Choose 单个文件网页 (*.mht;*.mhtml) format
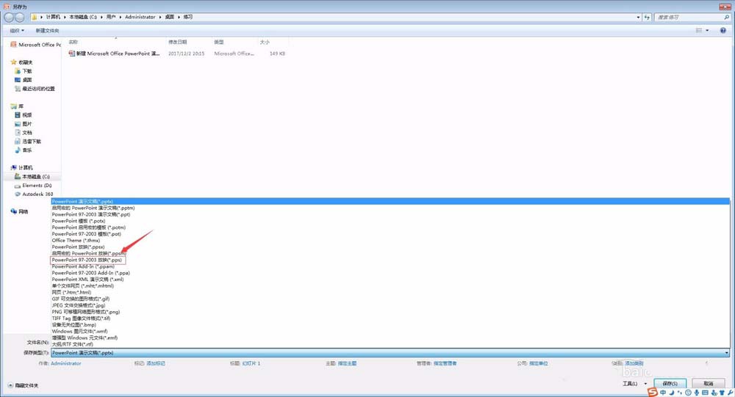This screenshot has height=397, width=735. coord(390,286)
